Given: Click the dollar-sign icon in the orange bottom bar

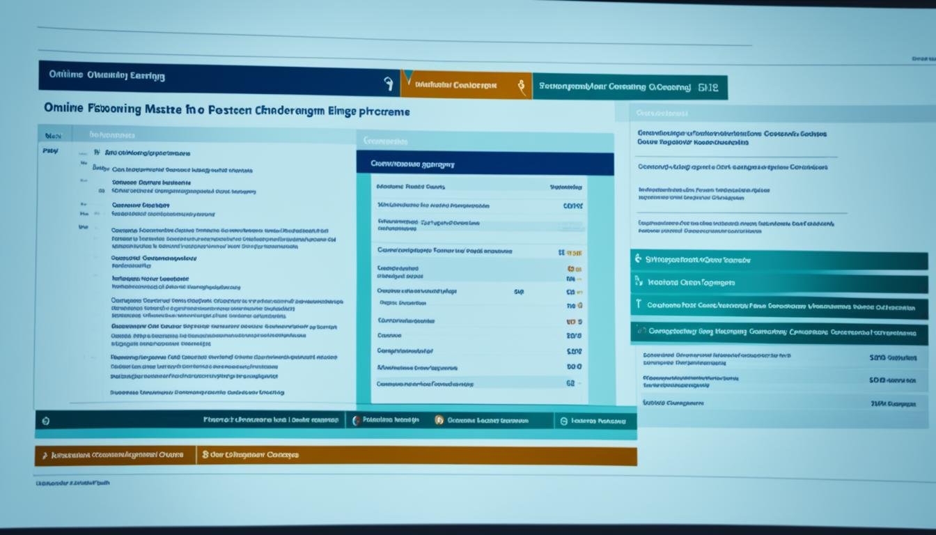Looking at the screenshot, I should (x=205, y=456).
